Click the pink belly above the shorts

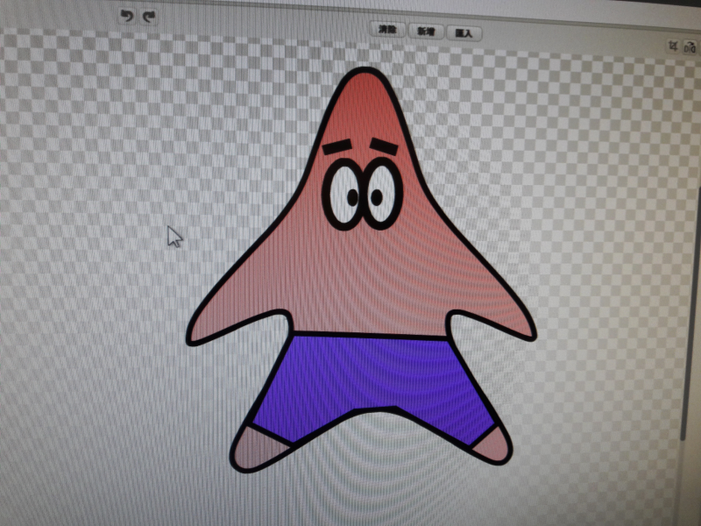[x=368, y=289]
